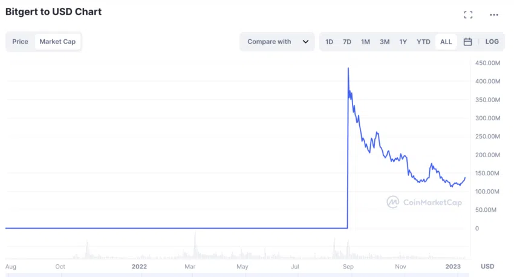Click the USD currency label

[x=487, y=266]
